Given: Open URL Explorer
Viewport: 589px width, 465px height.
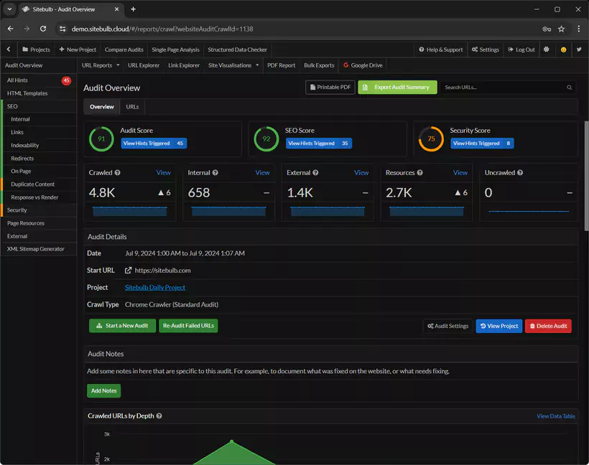Looking at the screenshot, I should pyautogui.click(x=144, y=65).
